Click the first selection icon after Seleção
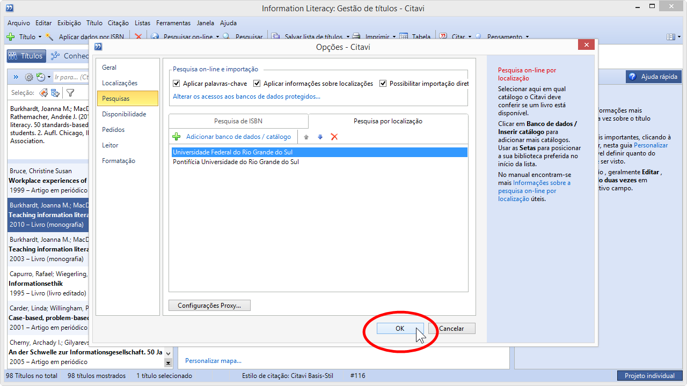Viewport: 687px width, 386px height. tap(43, 93)
